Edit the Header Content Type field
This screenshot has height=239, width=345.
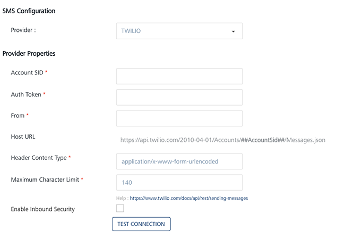point(179,161)
